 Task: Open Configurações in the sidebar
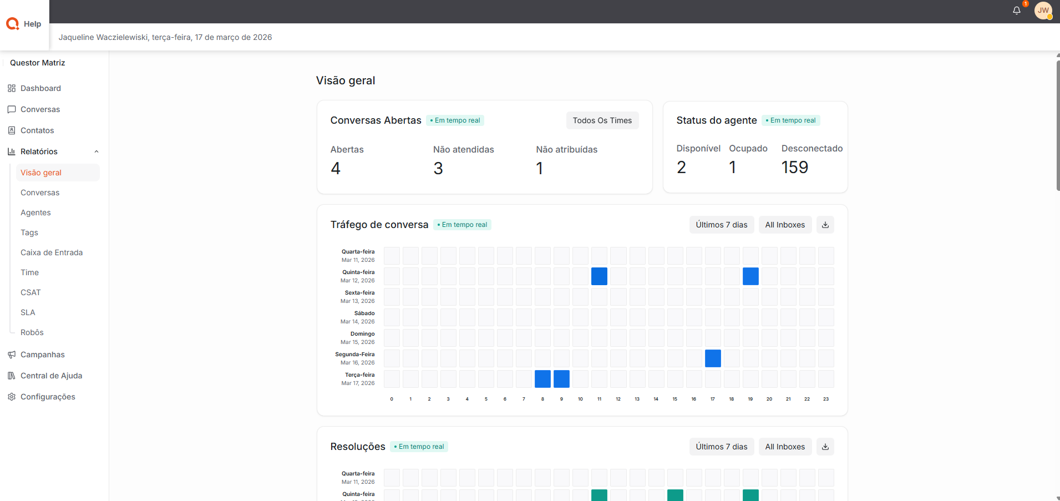click(x=48, y=397)
